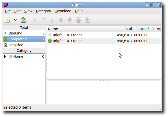Viewport: 168px width, 117px height.
Task: Open the new download dropdown arrow
Action: [x=15, y=20]
